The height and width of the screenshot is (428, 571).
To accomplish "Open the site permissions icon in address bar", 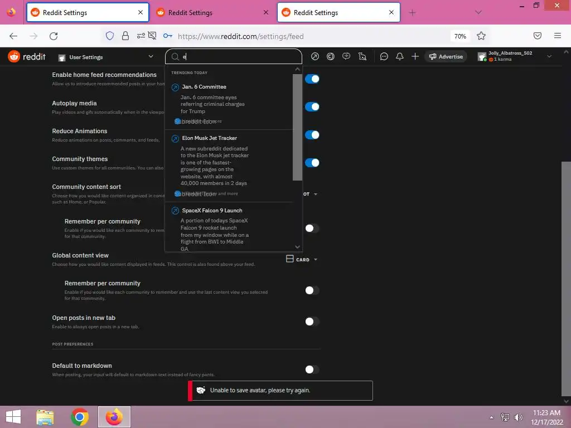I will [x=141, y=36].
